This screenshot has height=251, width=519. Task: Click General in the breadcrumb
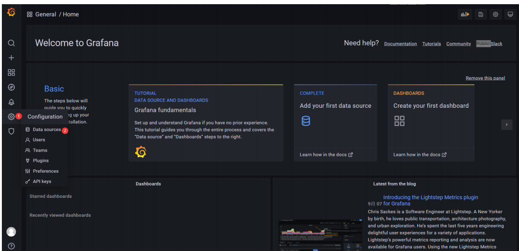(x=46, y=14)
